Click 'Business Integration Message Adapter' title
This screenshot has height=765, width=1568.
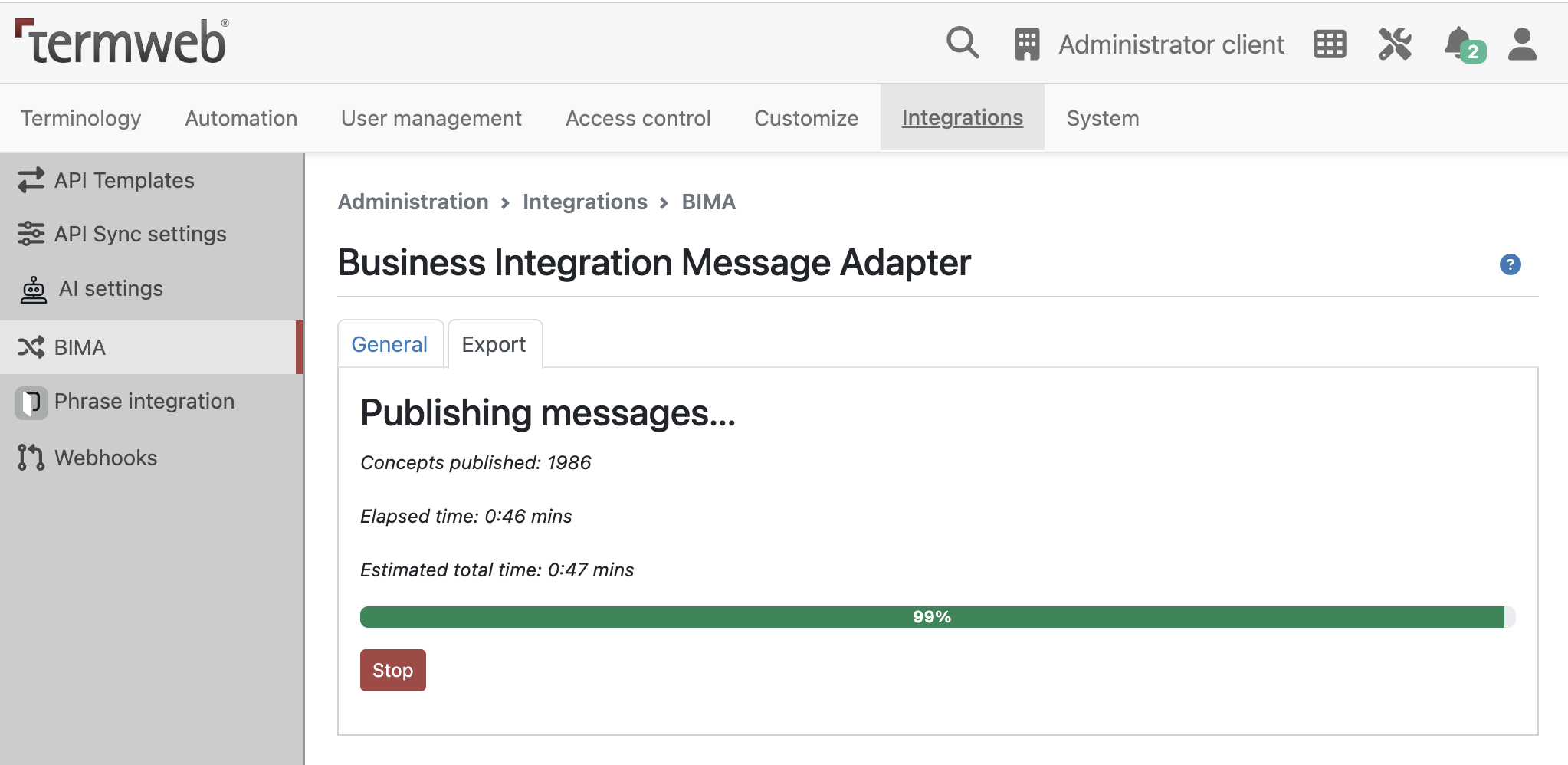(x=654, y=263)
